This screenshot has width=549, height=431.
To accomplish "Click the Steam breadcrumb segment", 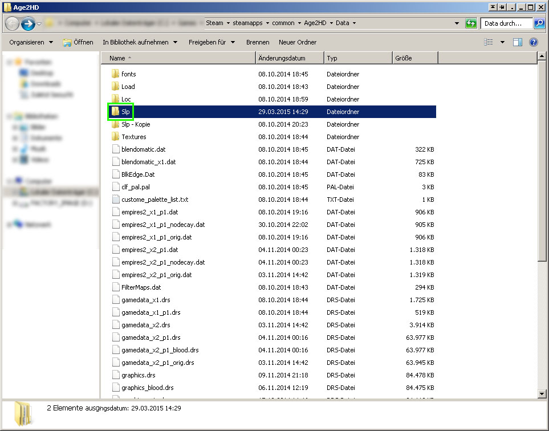I will click(x=214, y=23).
